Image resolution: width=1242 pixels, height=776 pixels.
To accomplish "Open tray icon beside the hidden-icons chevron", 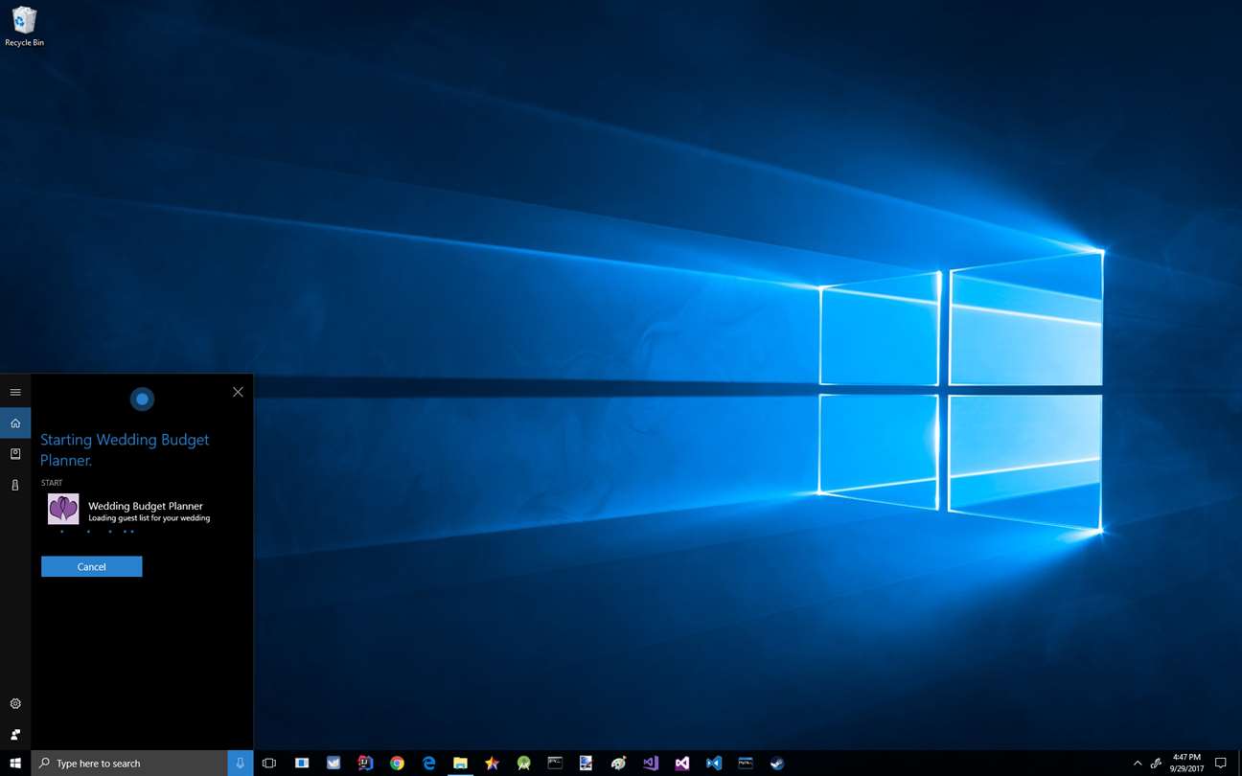I will (x=1157, y=764).
